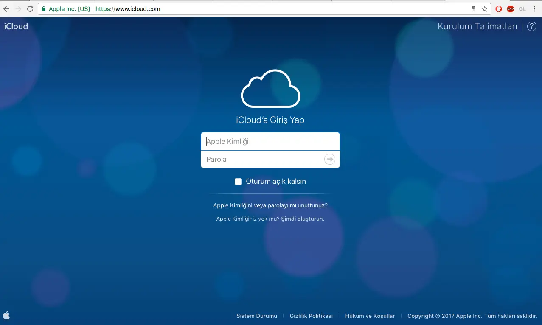Click the copyright 2017 Apple Inc. text
Image resolution: width=542 pixels, height=325 pixels.
(472, 316)
